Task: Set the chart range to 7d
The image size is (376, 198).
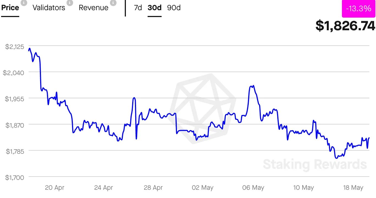Action: [x=138, y=8]
